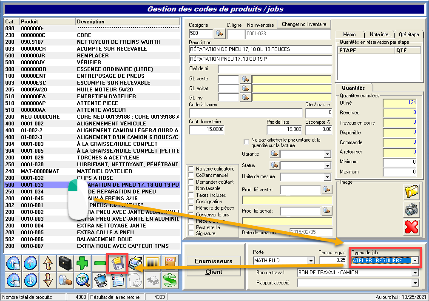Open the GL inv. lookup icon
Screen dimensions: 429x301
(x=245, y=98)
